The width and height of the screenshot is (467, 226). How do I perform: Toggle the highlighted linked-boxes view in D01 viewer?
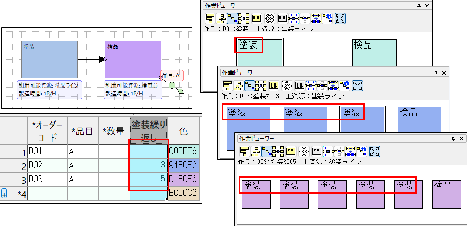coord(233,19)
